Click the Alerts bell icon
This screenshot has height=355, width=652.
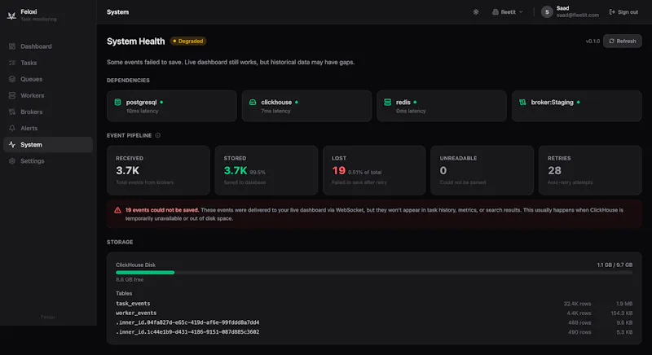pyautogui.click(x=12, y=129)
